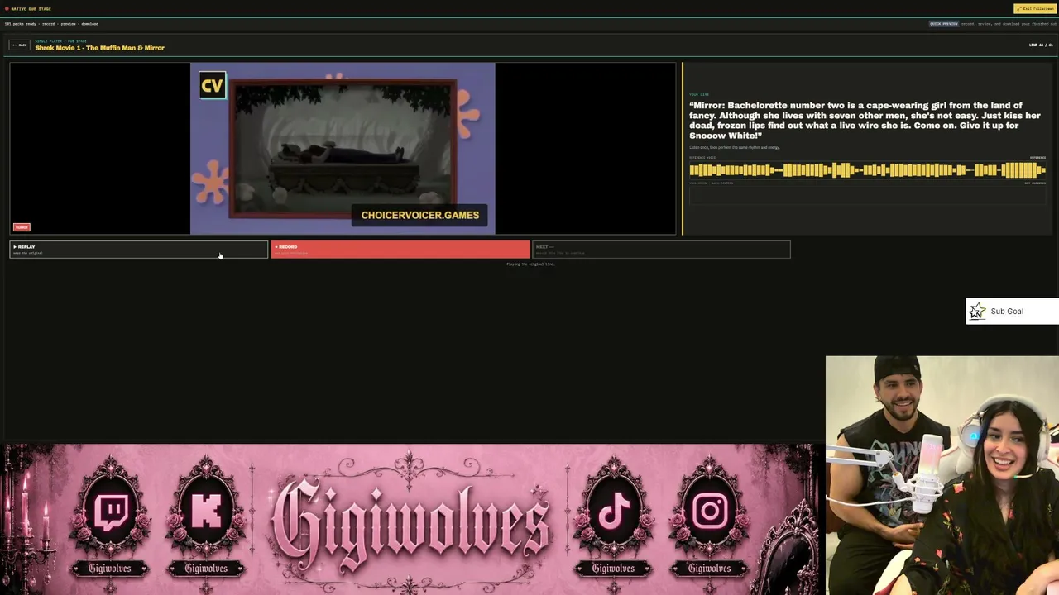Click the "Sub Goal" label

[x=1007, y=312]
